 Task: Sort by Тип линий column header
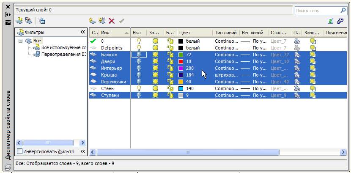pyautogui.click(x=226, y=33)
